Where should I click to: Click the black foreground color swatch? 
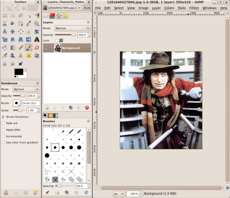18,71
